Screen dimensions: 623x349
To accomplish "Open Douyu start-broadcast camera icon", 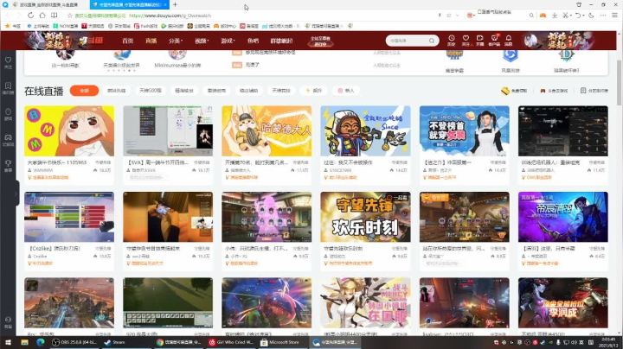I will [x=480, y=40].
